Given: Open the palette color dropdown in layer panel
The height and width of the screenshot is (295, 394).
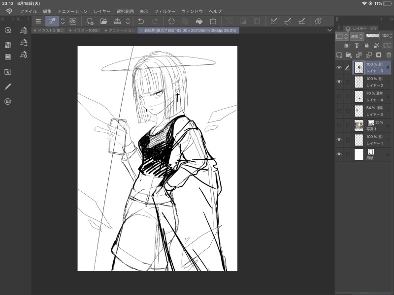Looking at the screenshot, I should pyautogui.click(x=342, y=36).
